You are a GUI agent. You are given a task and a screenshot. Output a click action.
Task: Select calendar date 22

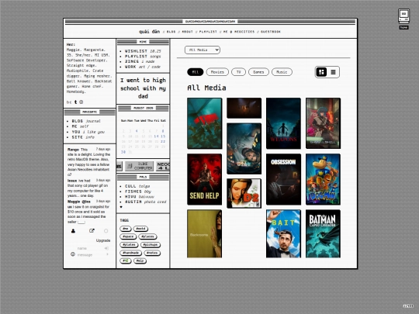pos(163,142)
